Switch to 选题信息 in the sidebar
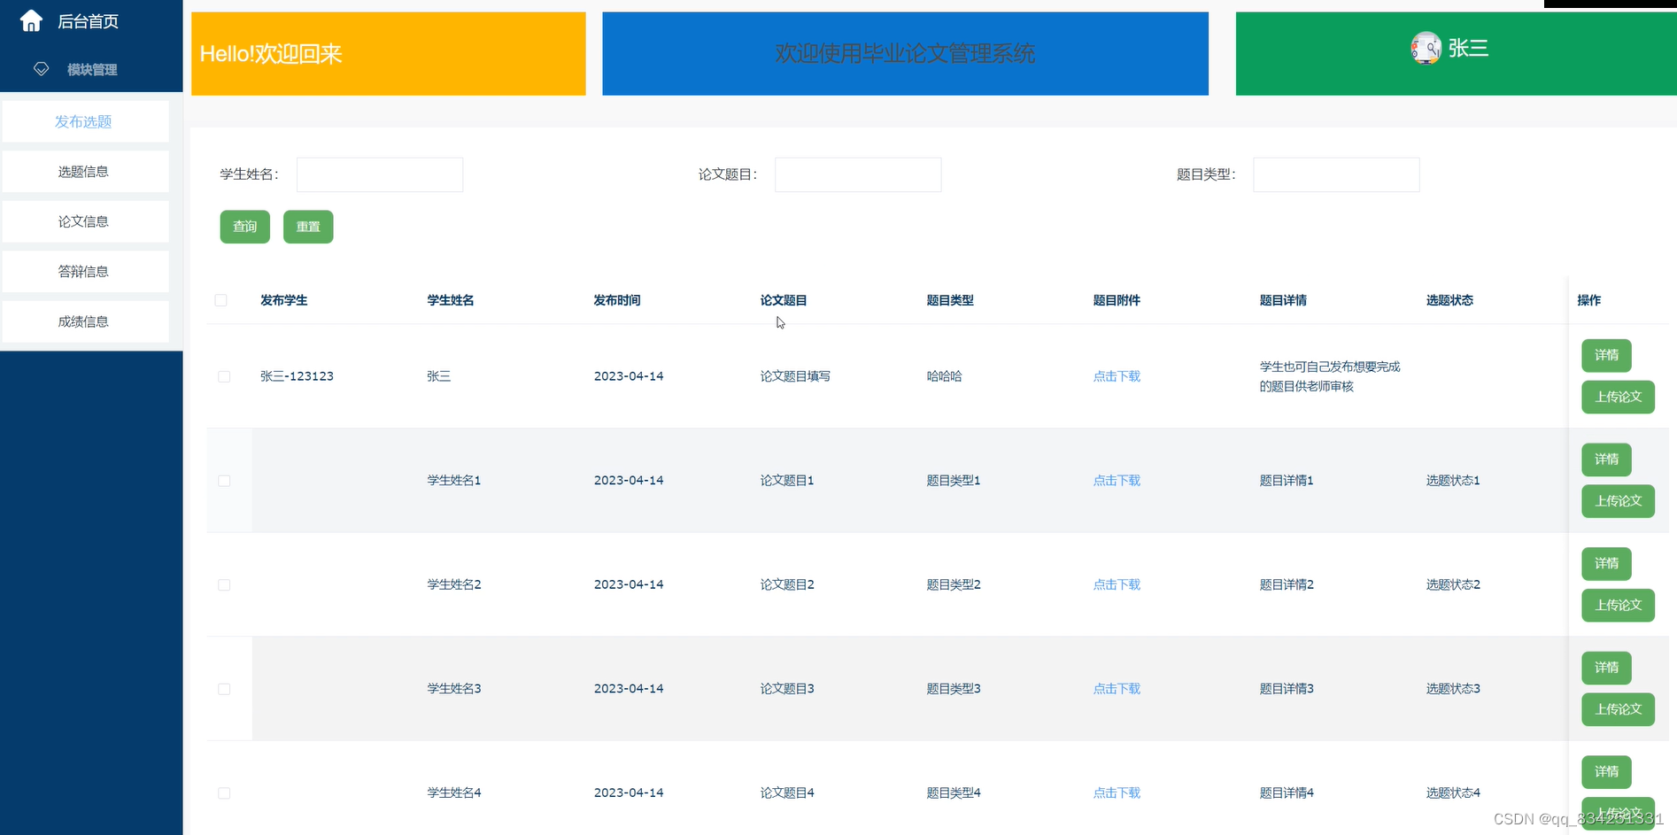Screen dimensions: 1677x835 pos(84,171)
